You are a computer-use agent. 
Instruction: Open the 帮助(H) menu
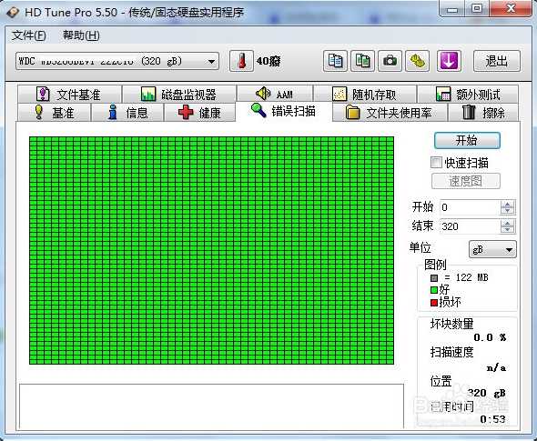pyautogui.click(x=81, y=35)
